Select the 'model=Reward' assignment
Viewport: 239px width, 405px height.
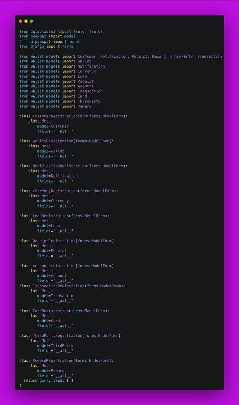point(51,371)
